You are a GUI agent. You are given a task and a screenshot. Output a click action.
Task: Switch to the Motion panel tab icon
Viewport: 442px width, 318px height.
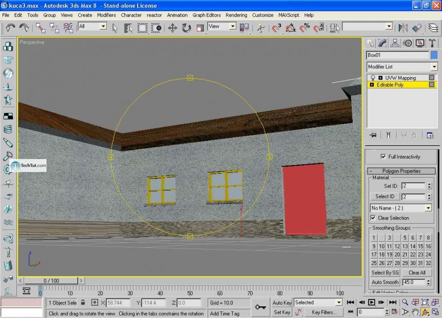[x=407, y=43]
